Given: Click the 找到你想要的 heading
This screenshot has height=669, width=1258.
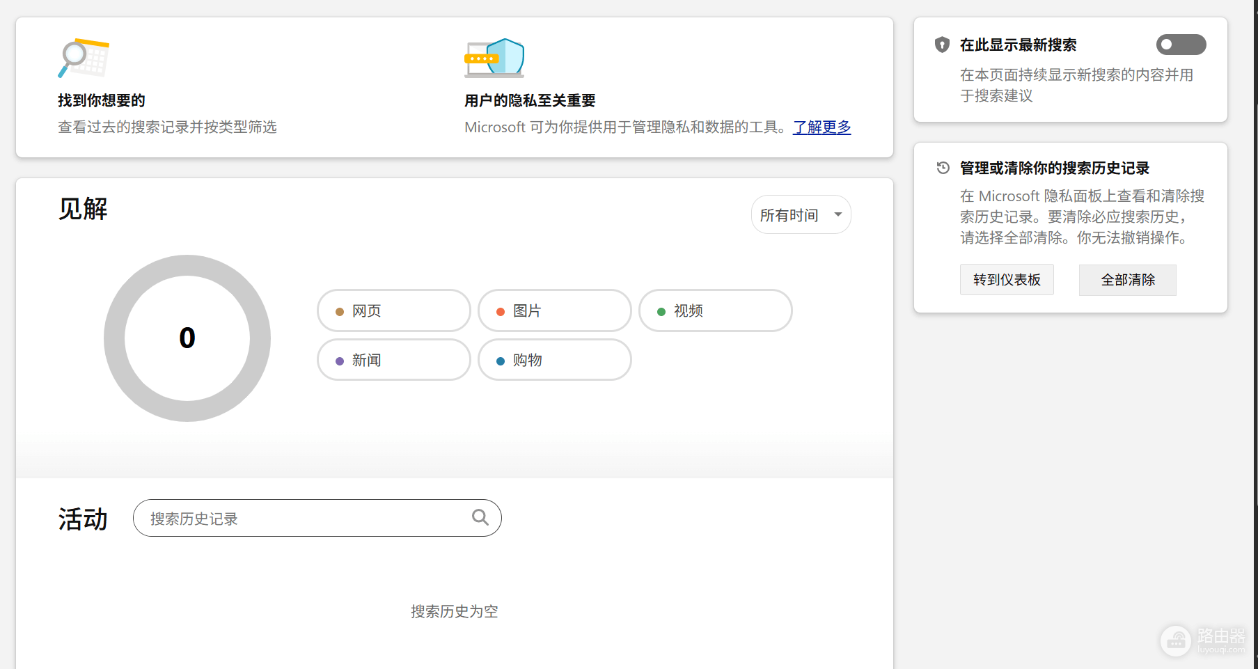Looking at the screenshot, I should (102, 100).
